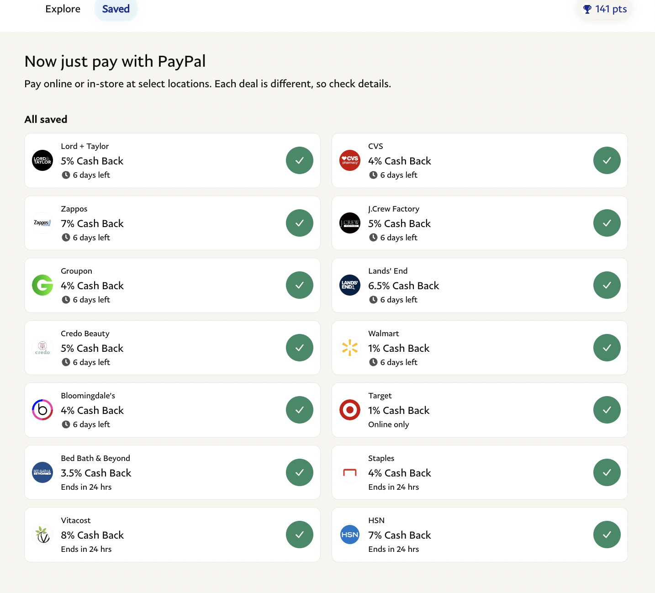Image resolution: width=655 pixels, height=593 pixels.
Task: Click the Lands' End 6.5% Cash Back text
Action: pyautogui.click(x=404, y=286)
